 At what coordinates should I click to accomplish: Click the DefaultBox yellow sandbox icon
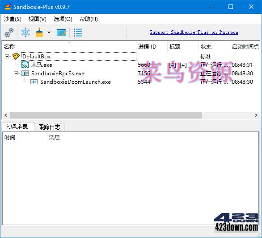[16, 56]
